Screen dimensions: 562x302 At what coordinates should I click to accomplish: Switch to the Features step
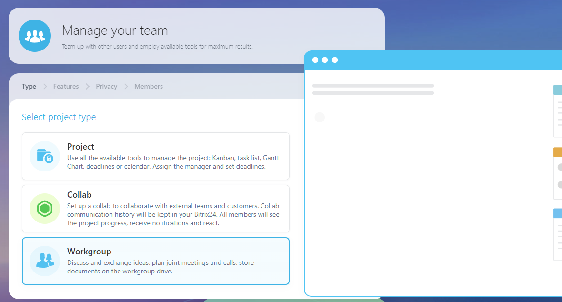(66, 86)
